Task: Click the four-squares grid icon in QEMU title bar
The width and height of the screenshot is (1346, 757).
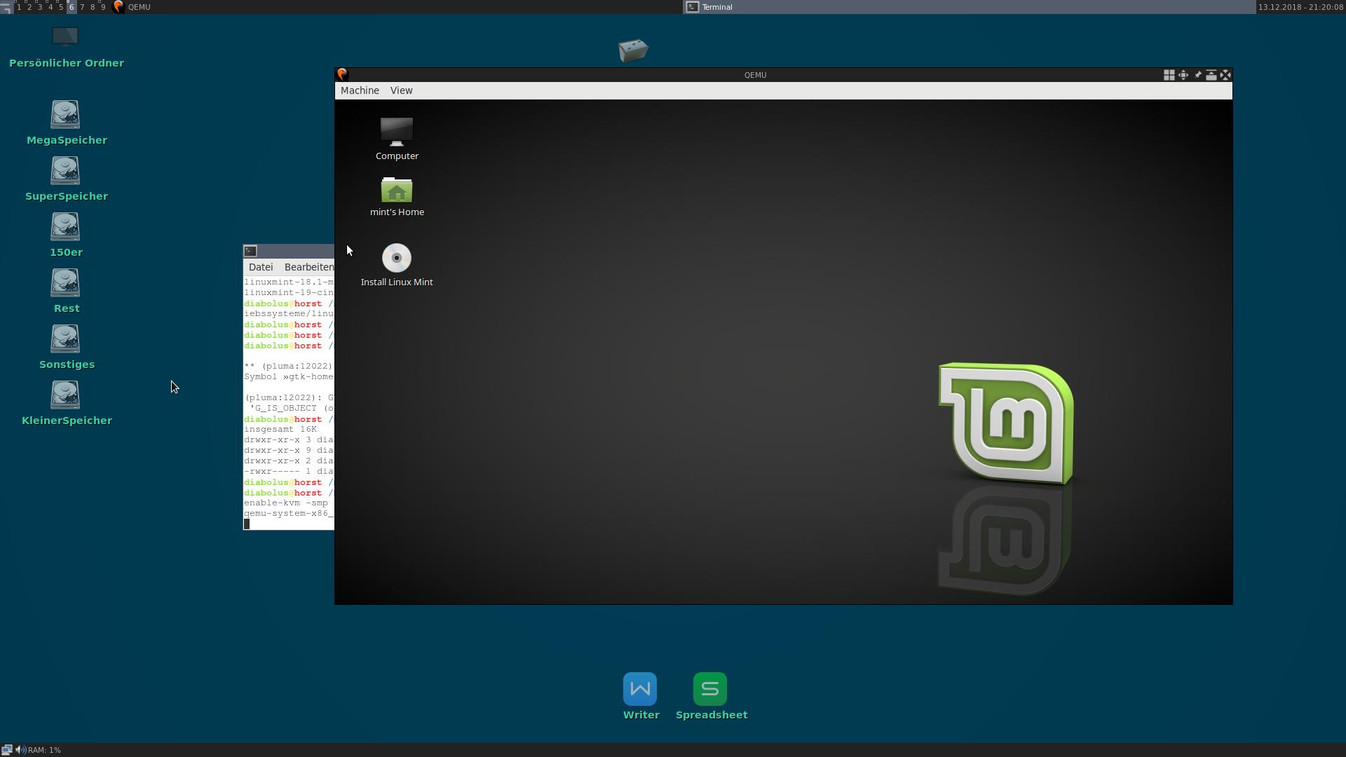Action: (x=1169, y=75)
